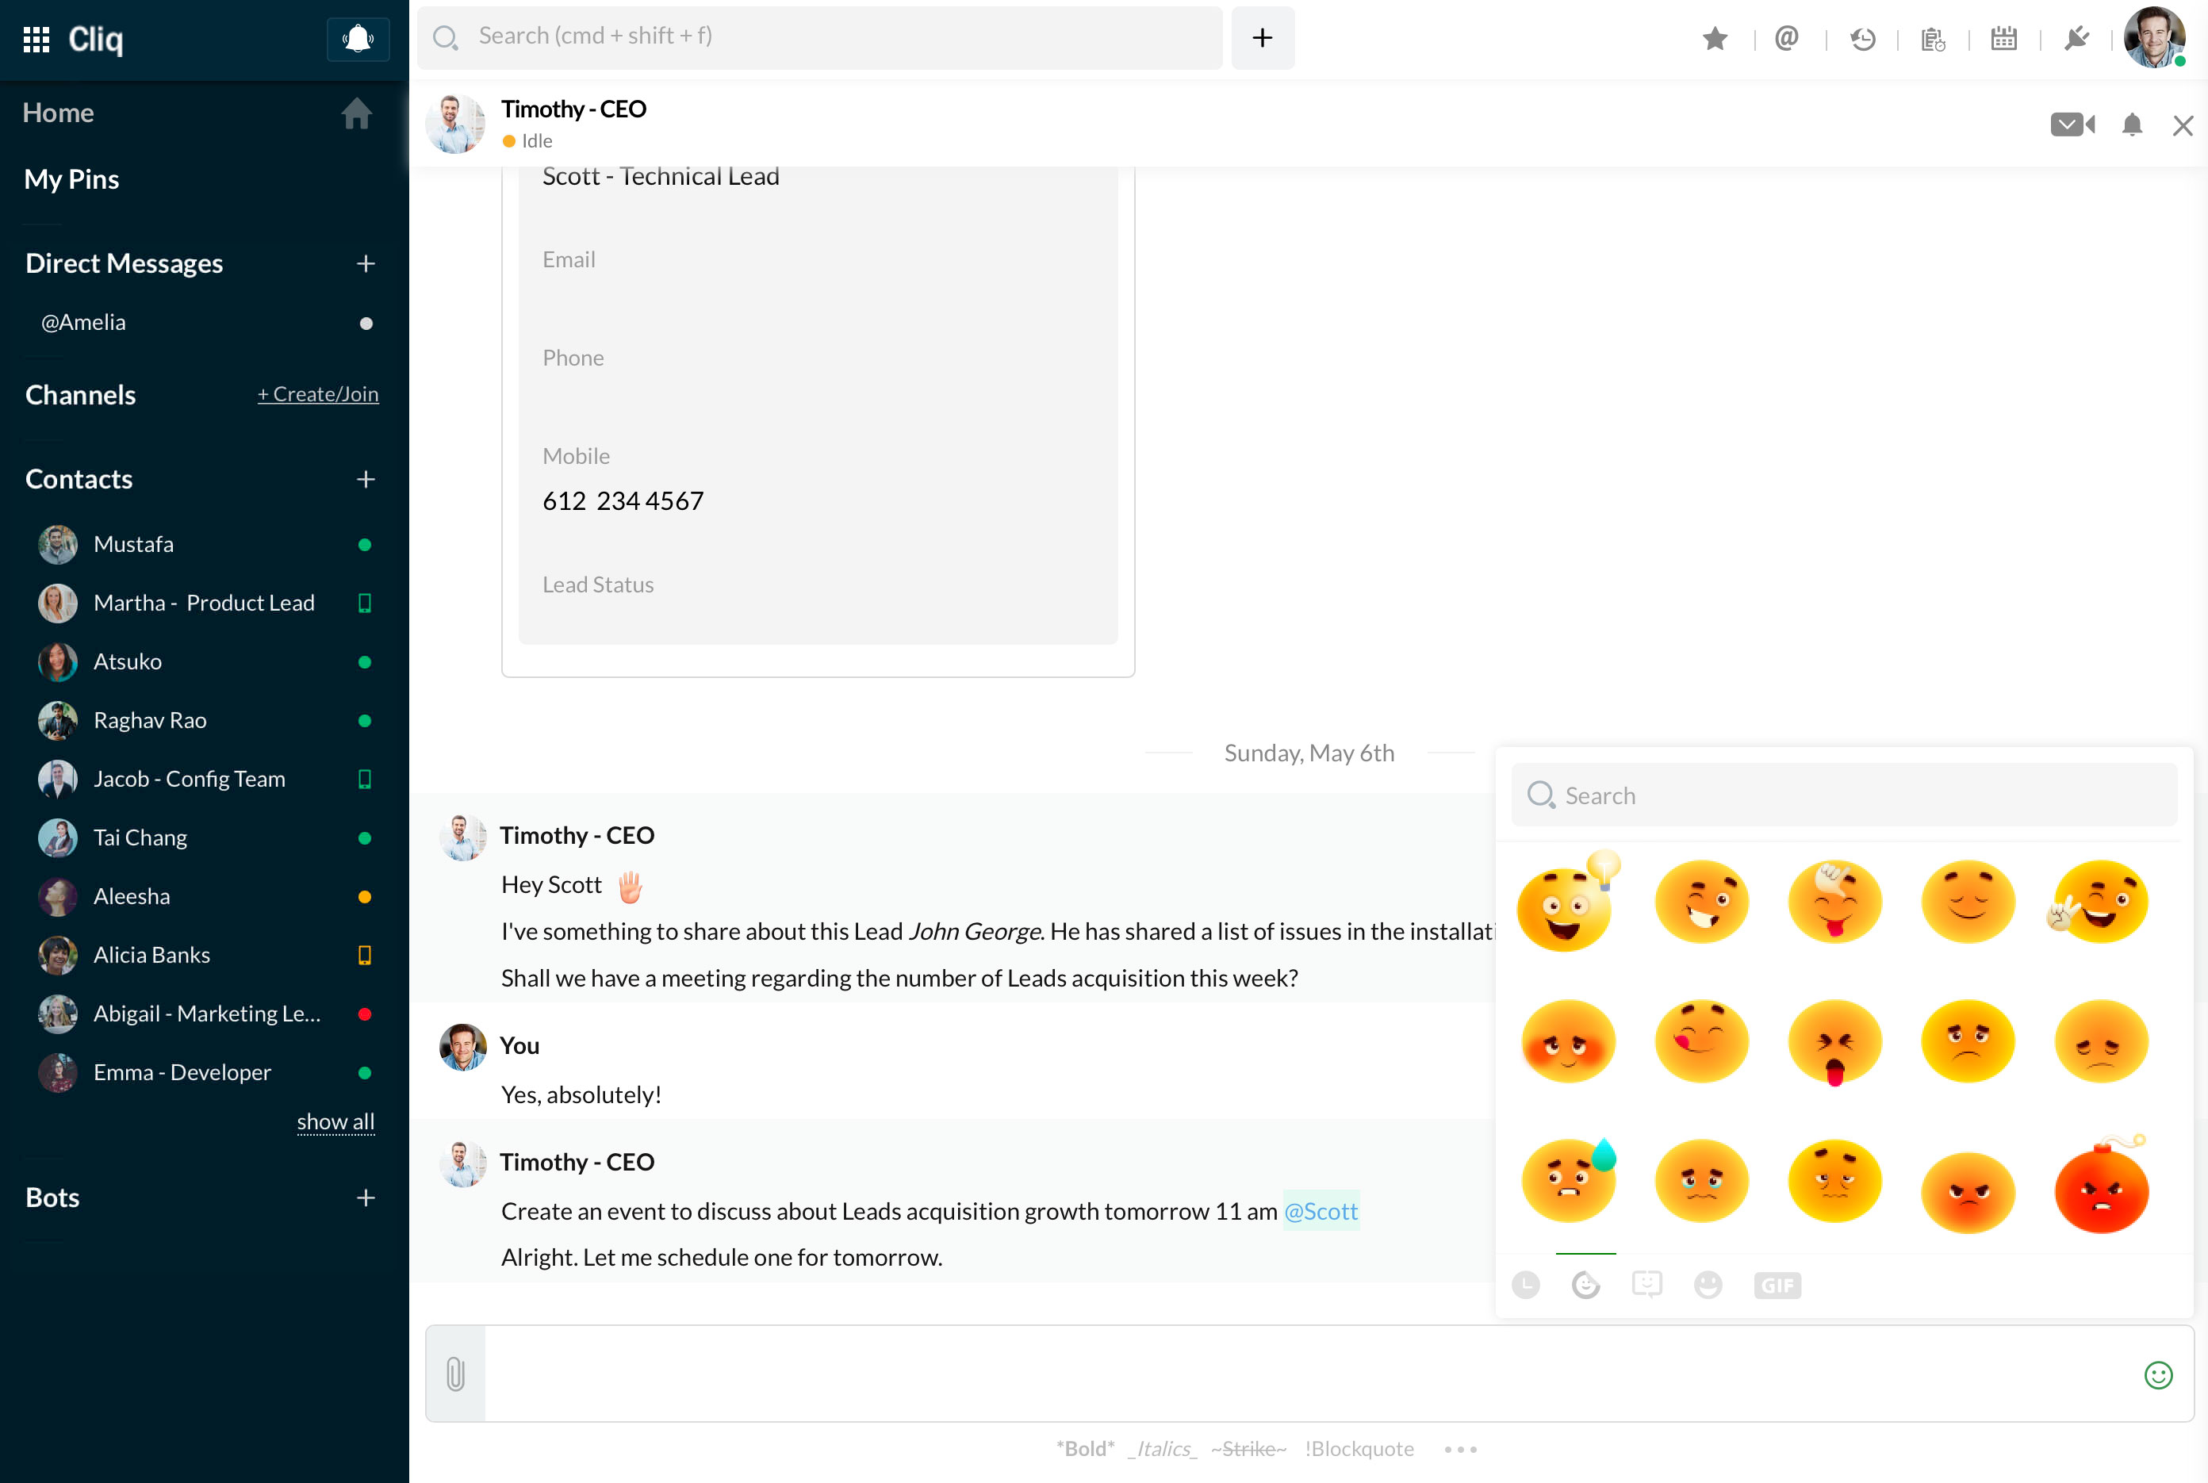
Task: Select the mobile number 612 234 4567
Action: point(623,501)
